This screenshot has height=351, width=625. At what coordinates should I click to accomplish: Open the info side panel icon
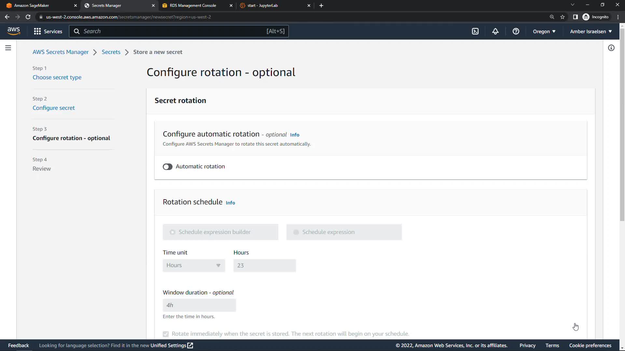(x=611, y=48)
